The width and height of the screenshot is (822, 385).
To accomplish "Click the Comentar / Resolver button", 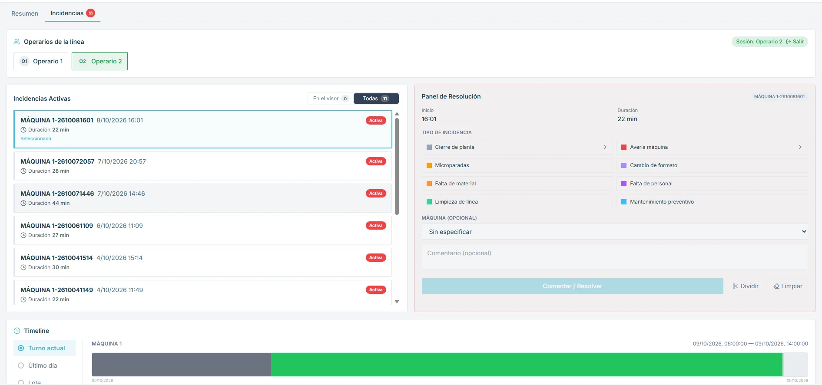I will [x=572, y=286].
